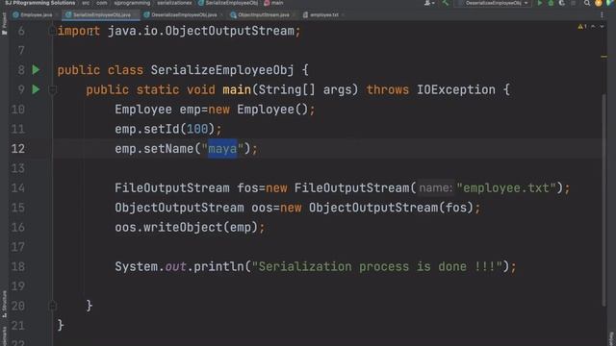Screen dimensions: 616x346
Task: Click the Stop button in toolbar
Action: [x=574, y=3]
